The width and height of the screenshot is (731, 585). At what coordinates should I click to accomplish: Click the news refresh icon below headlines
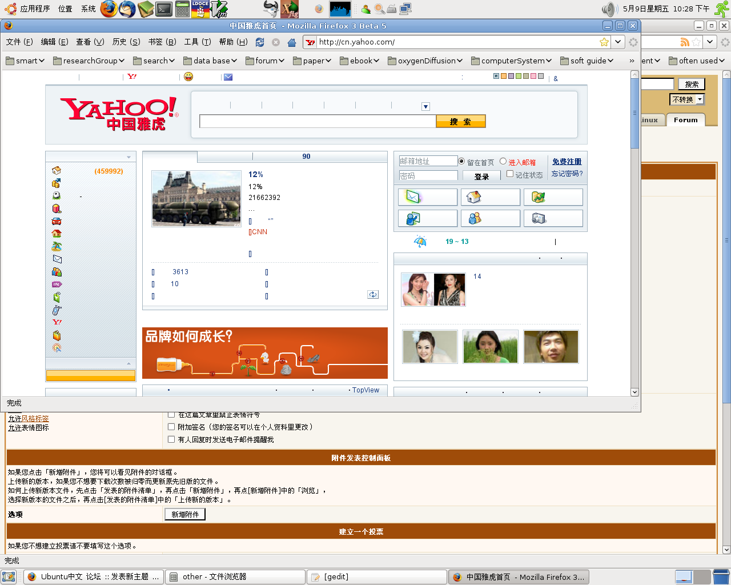tap(373, 294)
